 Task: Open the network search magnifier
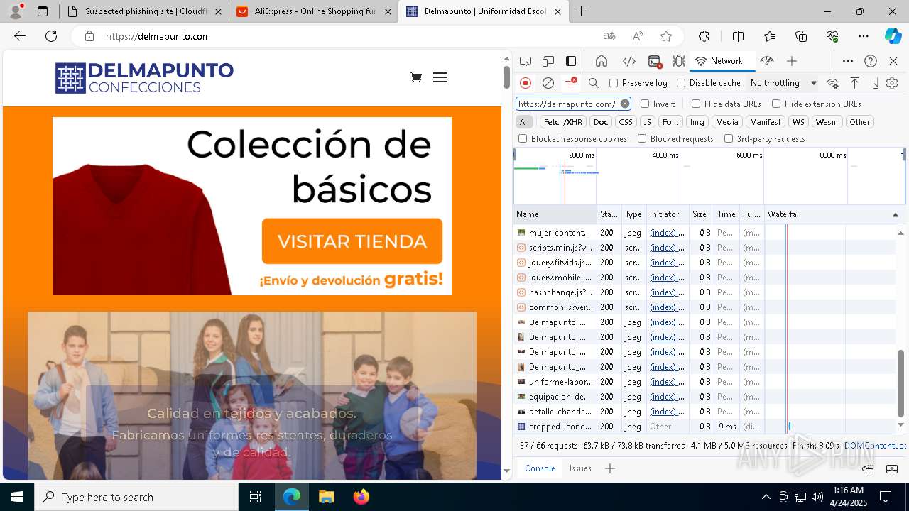[x=594, y=83]
